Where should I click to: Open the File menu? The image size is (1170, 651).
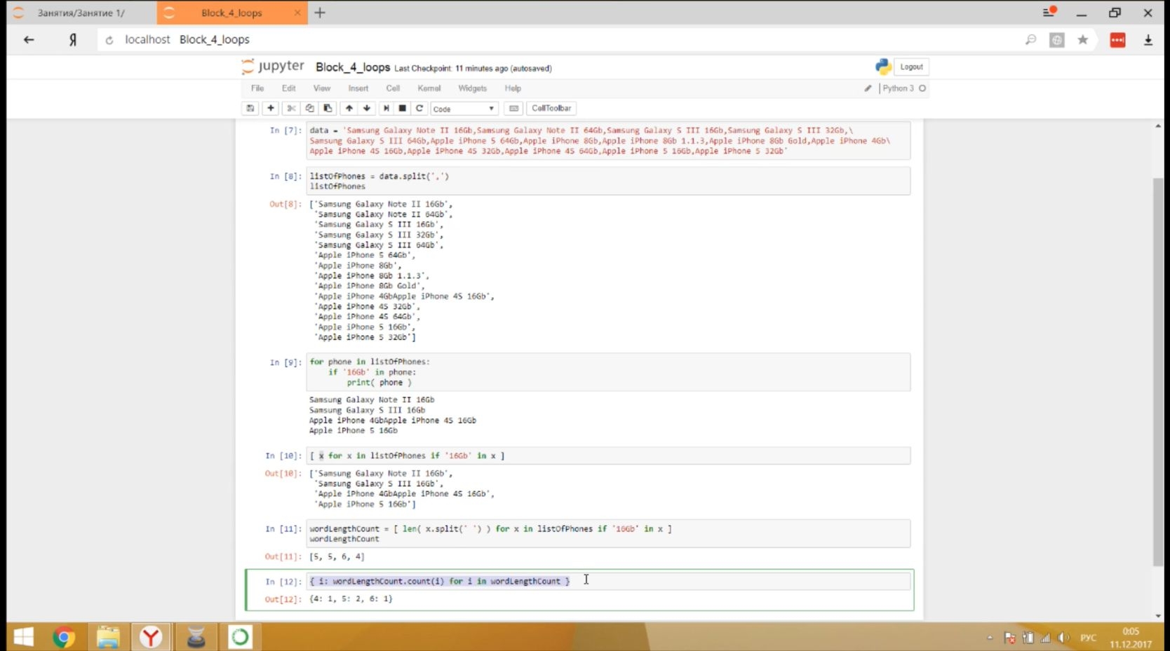(257, 88)
